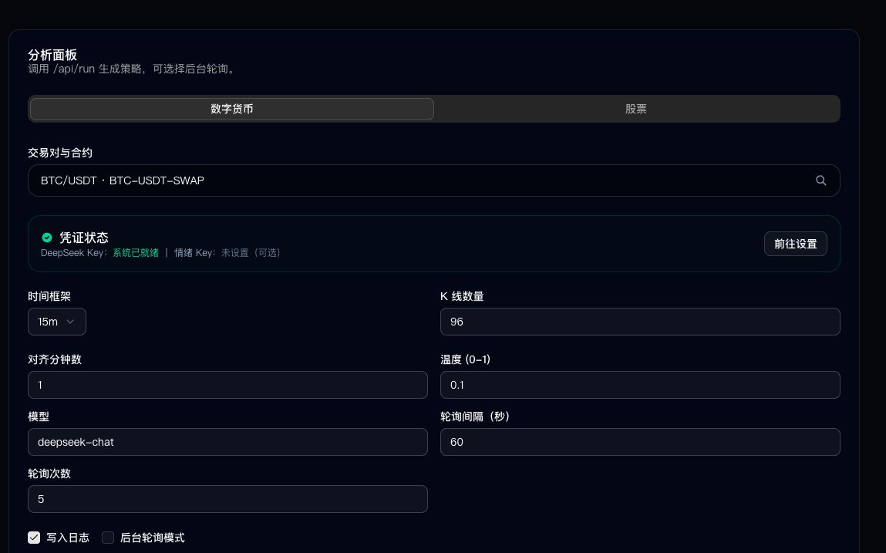Click the 轮询次数 input showing 5
The image size is (886, 553).
pos(227,499)
